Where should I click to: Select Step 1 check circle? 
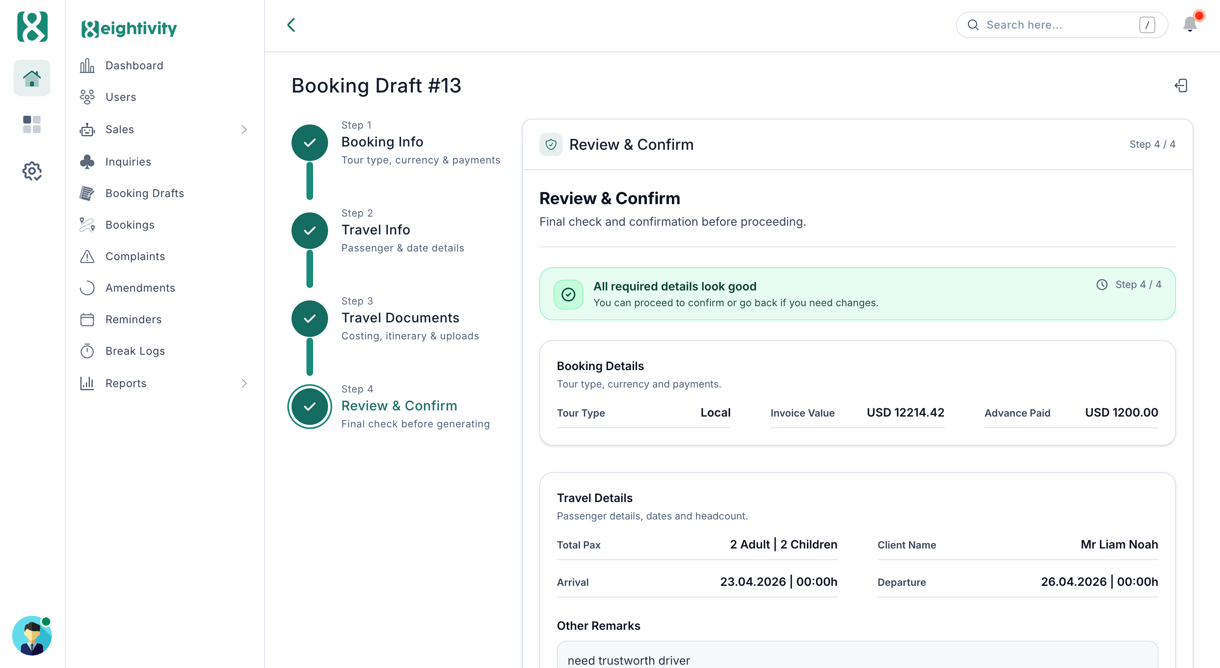click(x=310, y=143)
